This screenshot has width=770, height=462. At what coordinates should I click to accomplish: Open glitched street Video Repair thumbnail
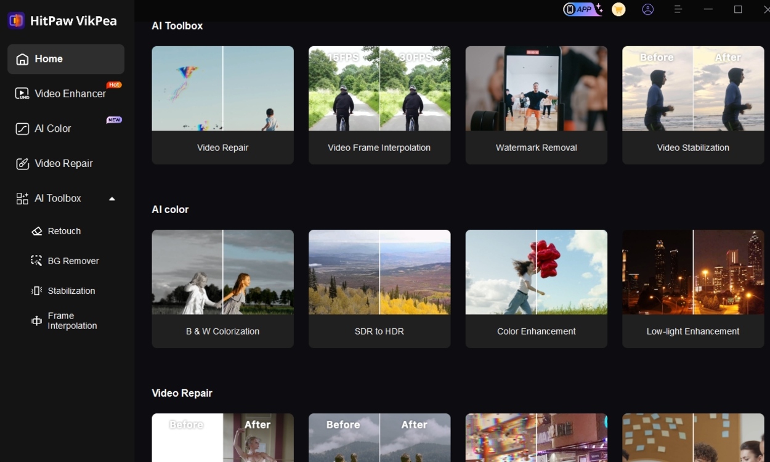[537, 437]
